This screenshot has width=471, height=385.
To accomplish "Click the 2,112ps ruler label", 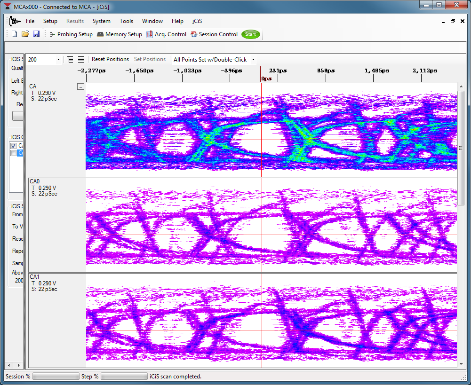I will (x=425, y=71).
